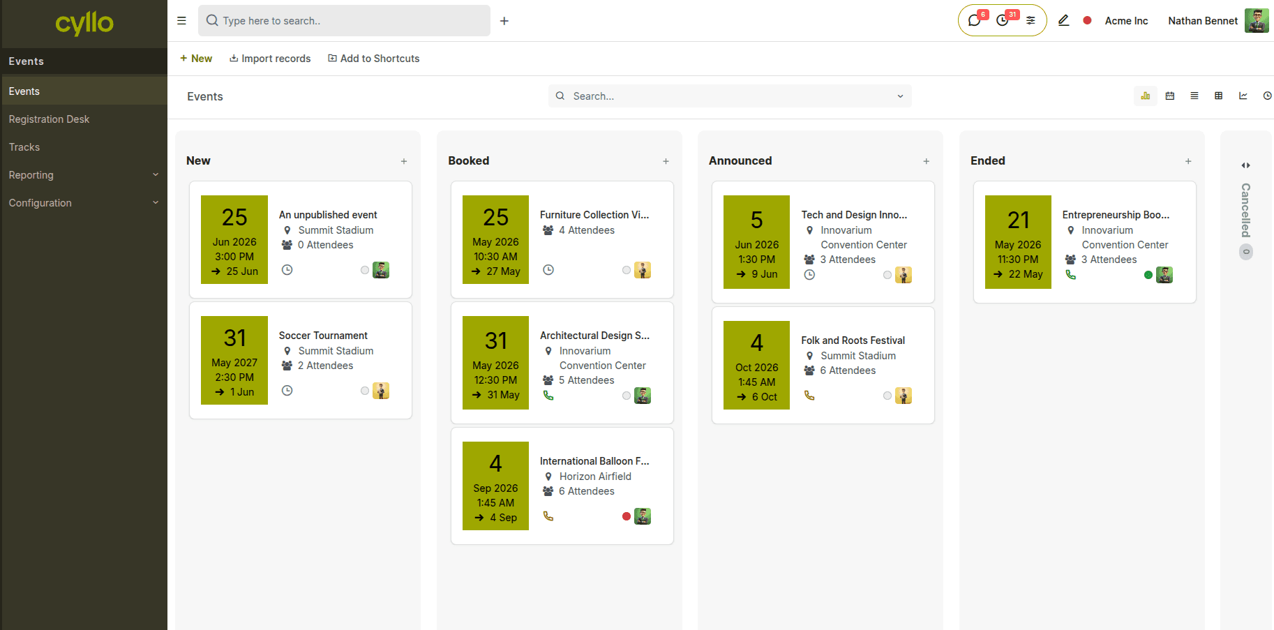This screenshot has height=630, width=1274.
Task: Click Nathan Bennet profile picture
Action: click(1257, 21)
